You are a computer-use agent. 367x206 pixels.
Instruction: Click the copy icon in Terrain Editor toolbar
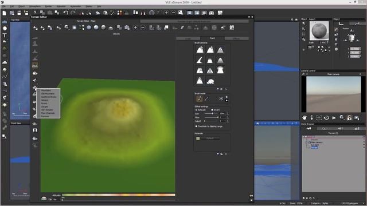click(119, 27)
